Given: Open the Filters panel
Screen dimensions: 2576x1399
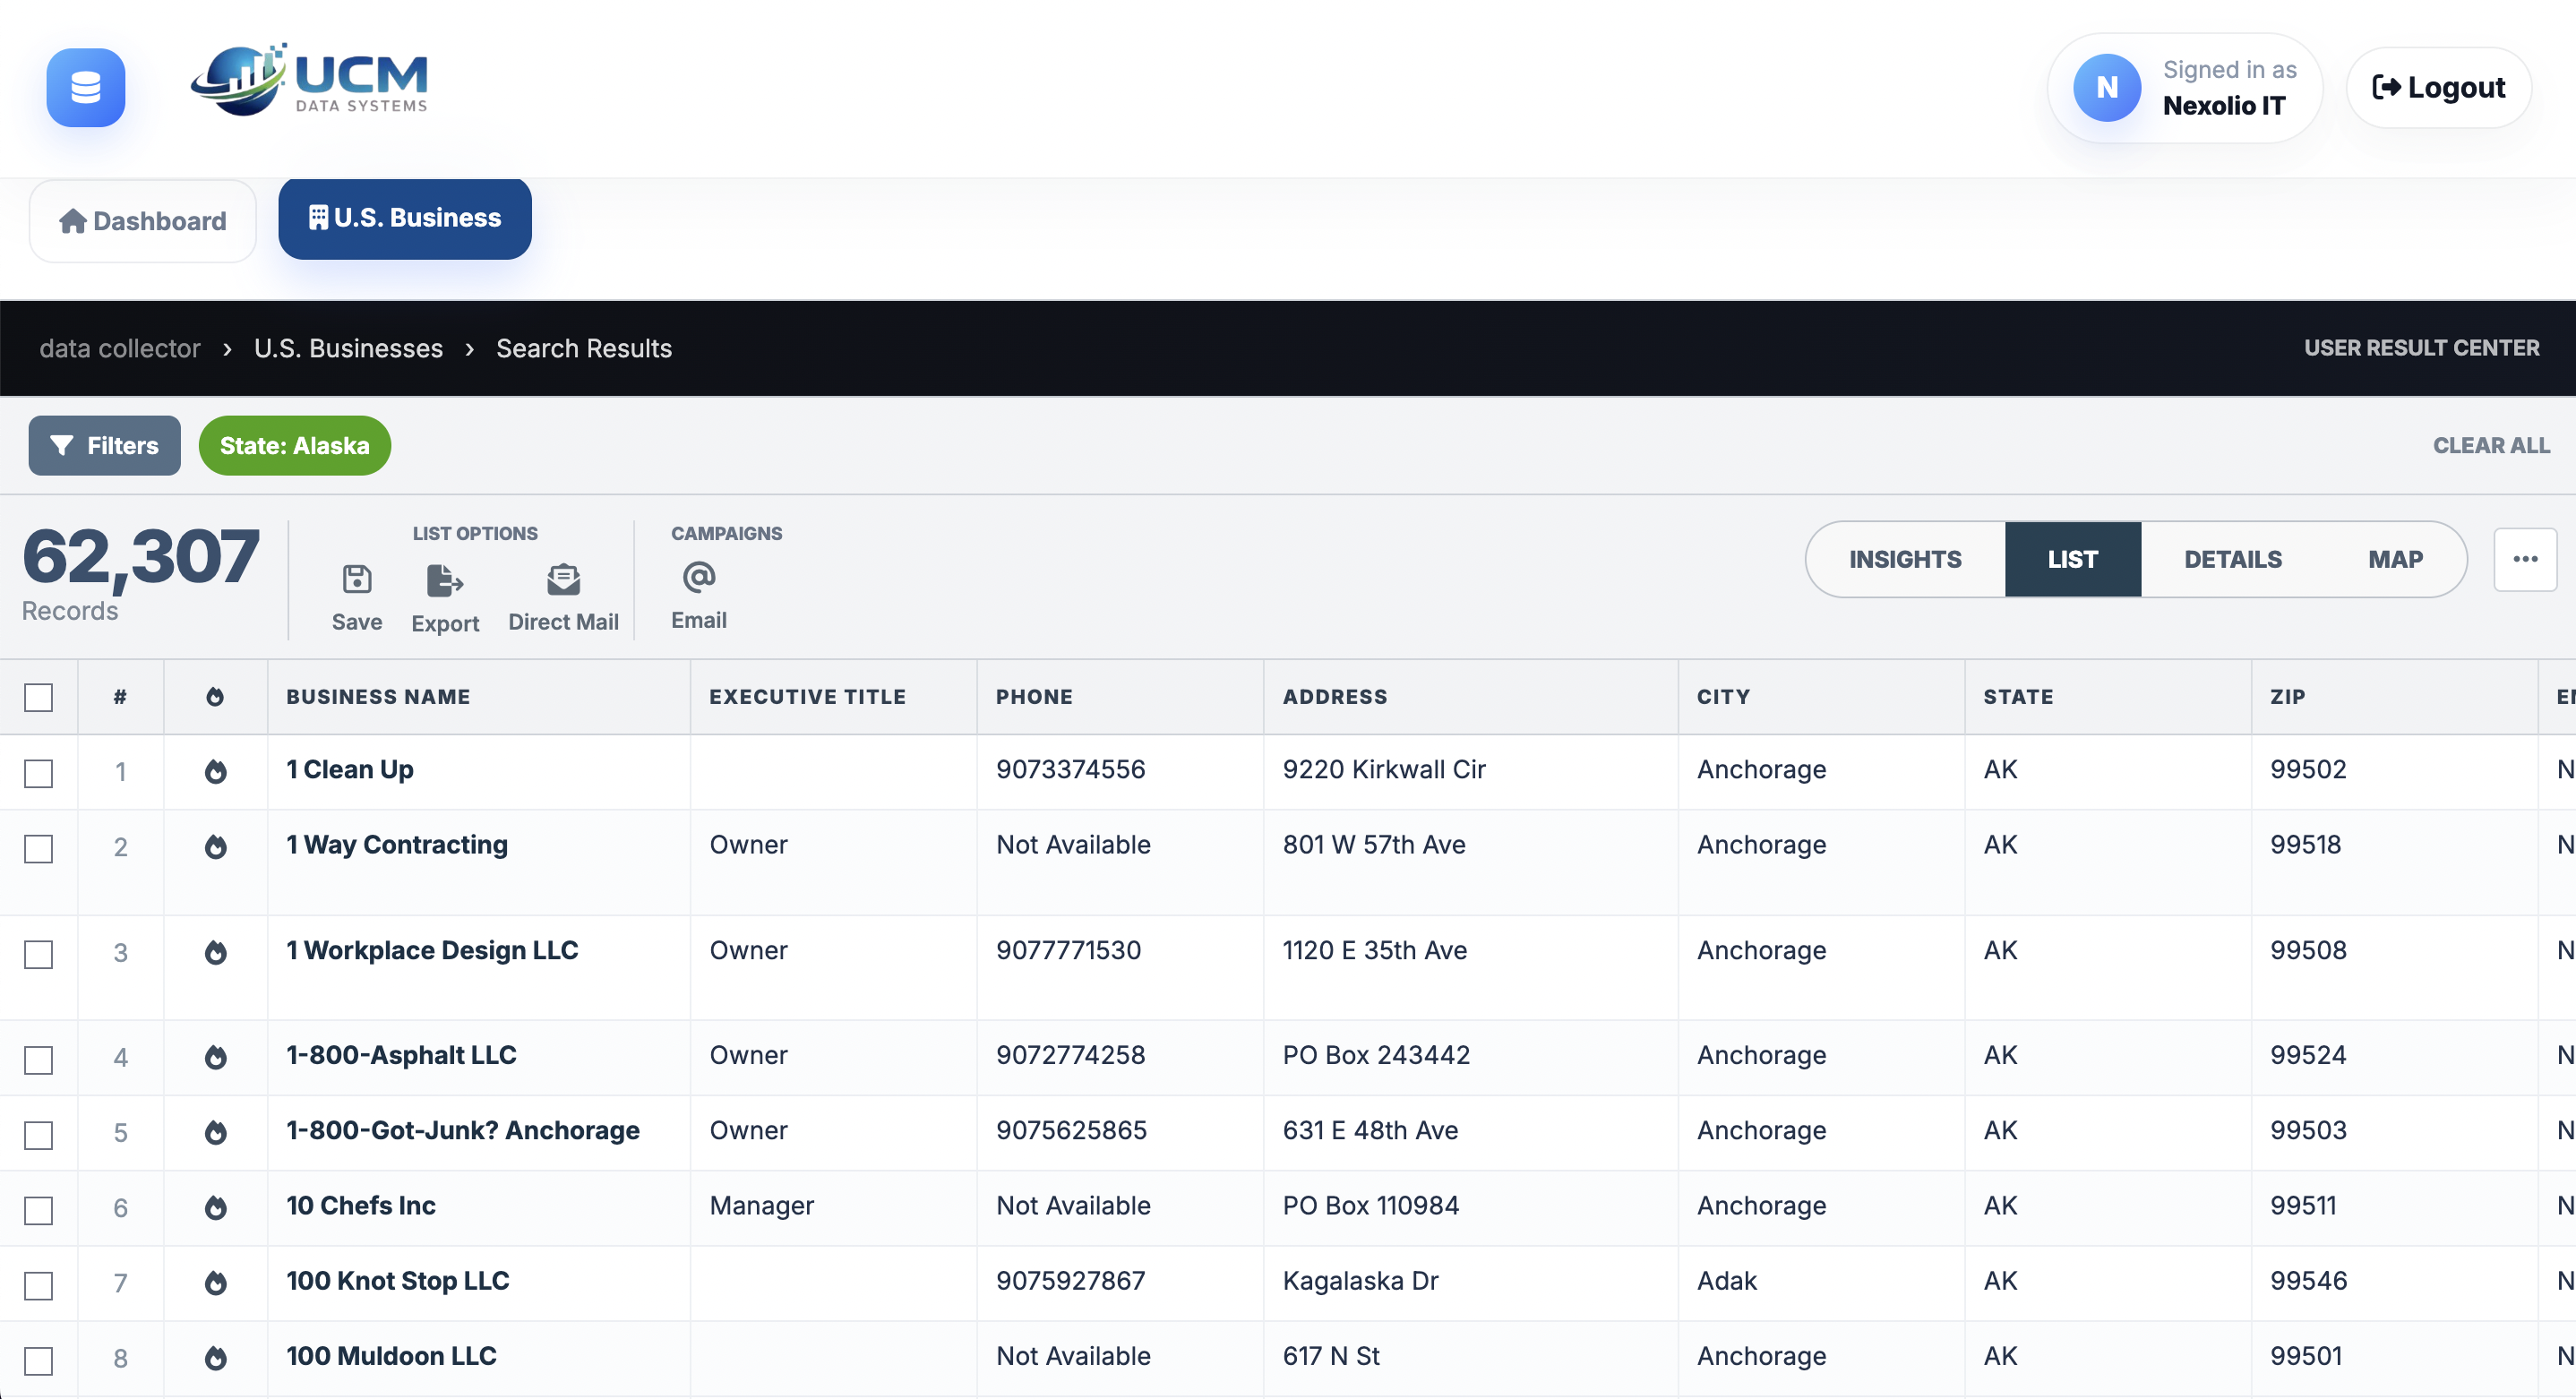Looking at the screenshot, I should tap(104, 445).
